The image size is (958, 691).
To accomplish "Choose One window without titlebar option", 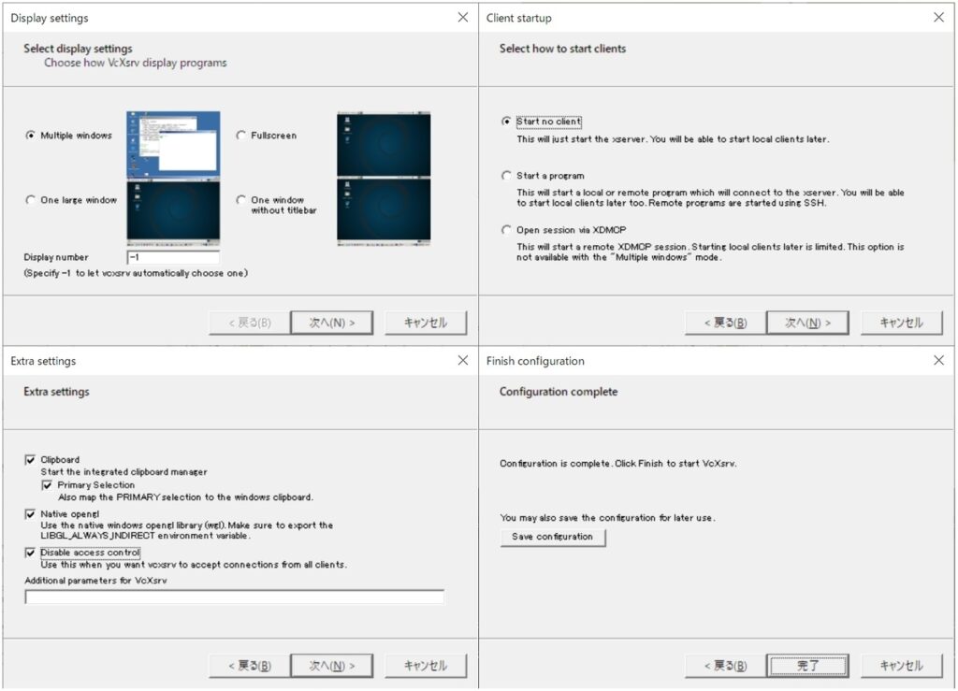I will 240,199.
